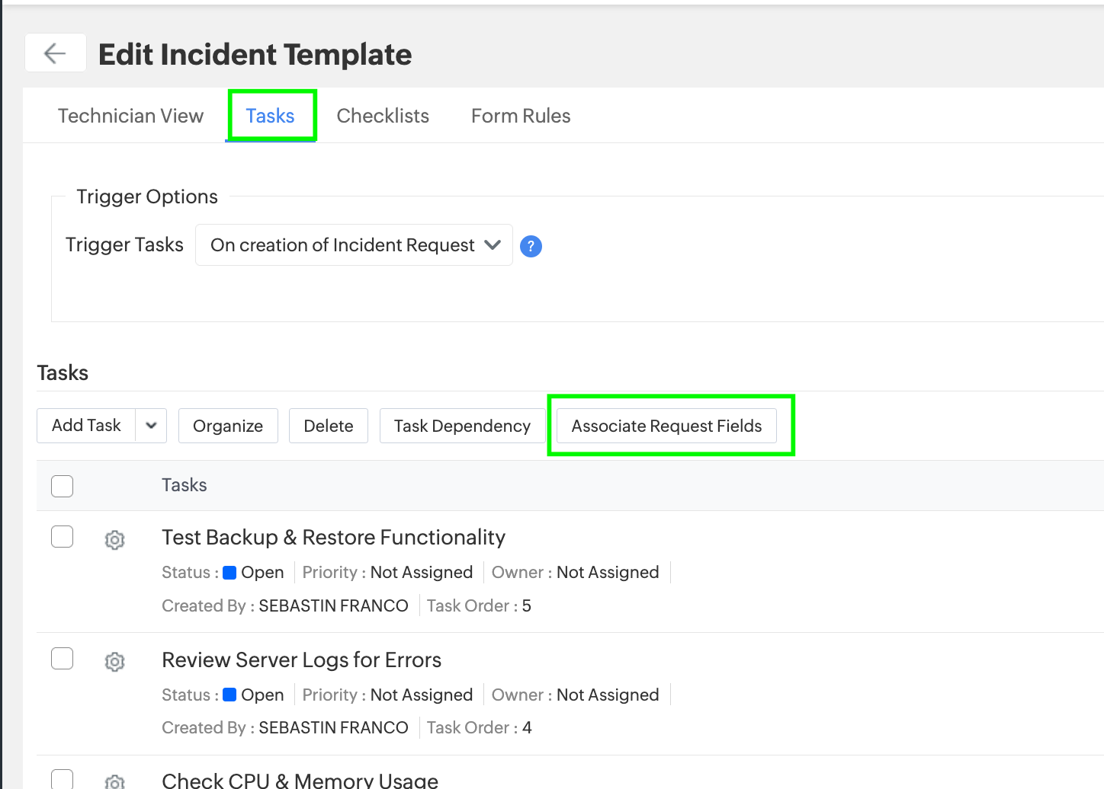
Task: Check the Test Backup & Restore Functionality checkbox
Action: 63,537
